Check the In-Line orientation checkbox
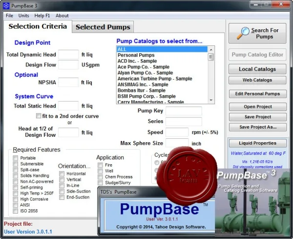Screen dimensions: 293x239 pyautogui.click(x=62, y=186)
